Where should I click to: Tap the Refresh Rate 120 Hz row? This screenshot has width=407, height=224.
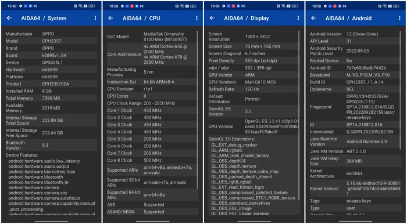click(x=253, y=89)
